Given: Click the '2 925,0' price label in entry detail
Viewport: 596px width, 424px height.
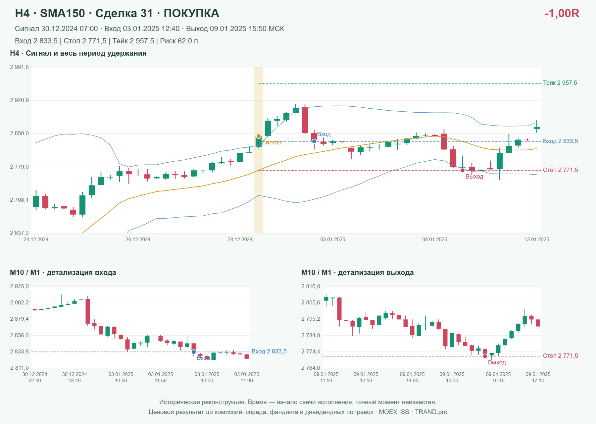Looking at the screenshot, I should [19, 286].
